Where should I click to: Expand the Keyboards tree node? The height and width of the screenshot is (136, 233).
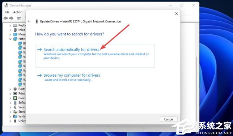click(10, 26)
